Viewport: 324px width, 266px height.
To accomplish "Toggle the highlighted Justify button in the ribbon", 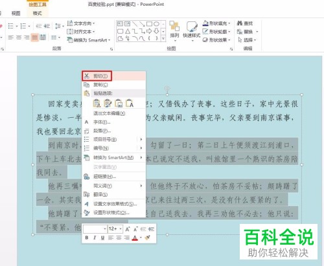I will click(x=34, y=38).
